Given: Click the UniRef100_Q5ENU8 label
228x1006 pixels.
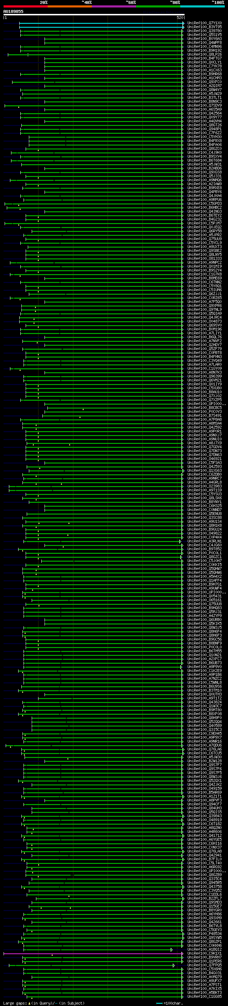Looking at the screenshot, I should point(204,514).
